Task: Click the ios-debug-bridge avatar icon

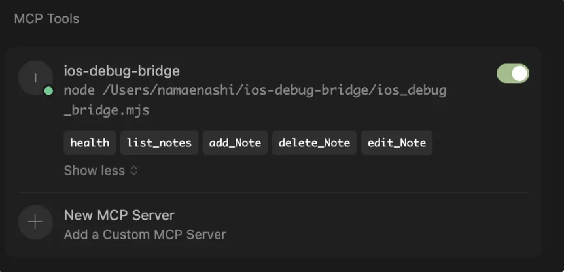Action: 35,78
